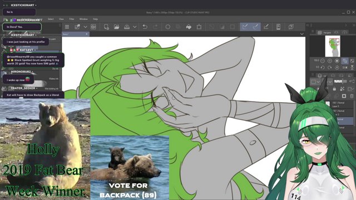Image resolution: width=356 pixels, height=200 pixels.
Task: Switch to the Navigator tab
Action: click(x=325, y=33)
